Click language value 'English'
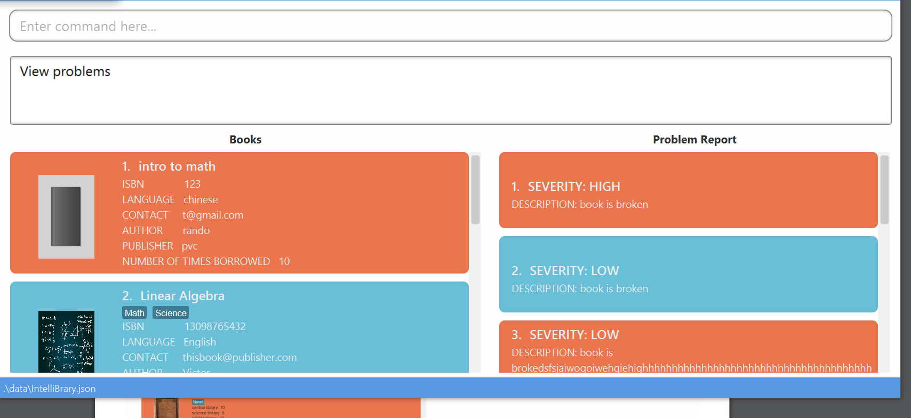 (200, 342)
